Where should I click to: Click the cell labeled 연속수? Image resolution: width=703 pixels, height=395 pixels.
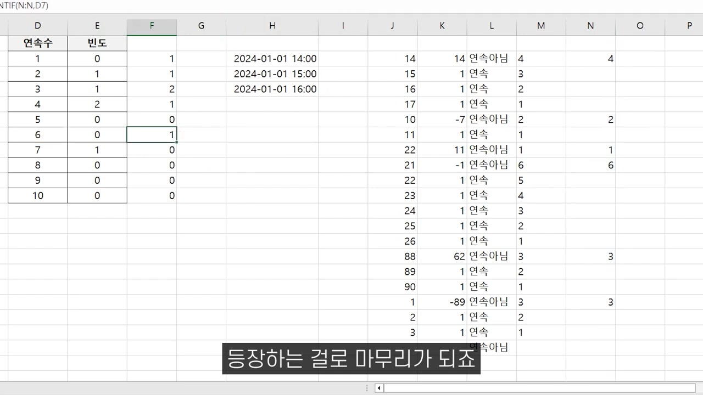click(x=37, y=43)
